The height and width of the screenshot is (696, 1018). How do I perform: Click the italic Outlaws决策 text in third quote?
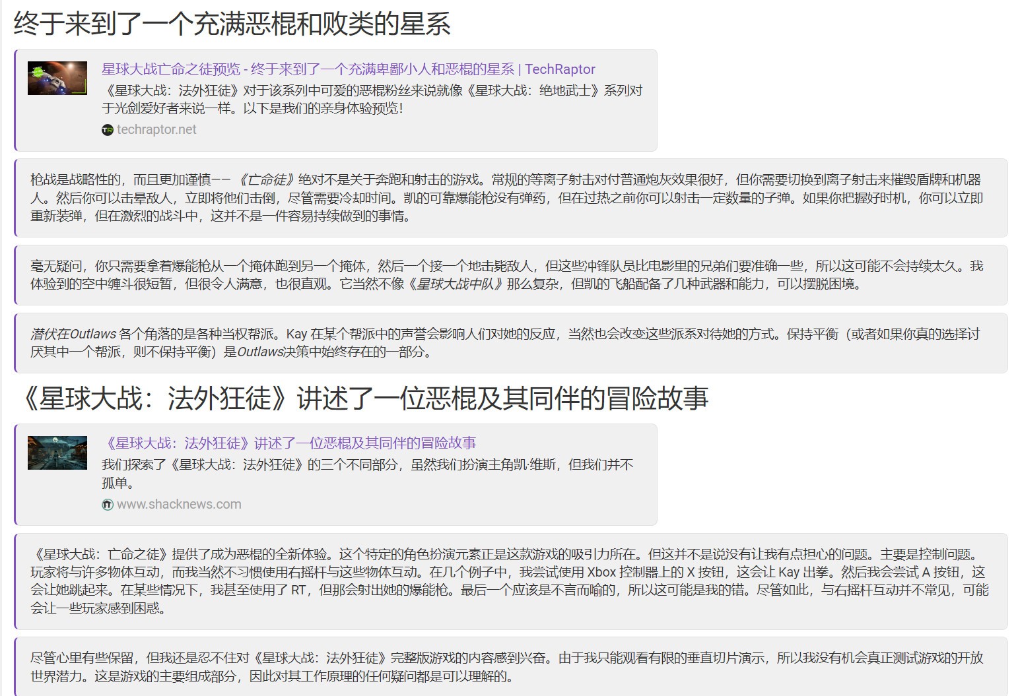click(x=260, y=352)
